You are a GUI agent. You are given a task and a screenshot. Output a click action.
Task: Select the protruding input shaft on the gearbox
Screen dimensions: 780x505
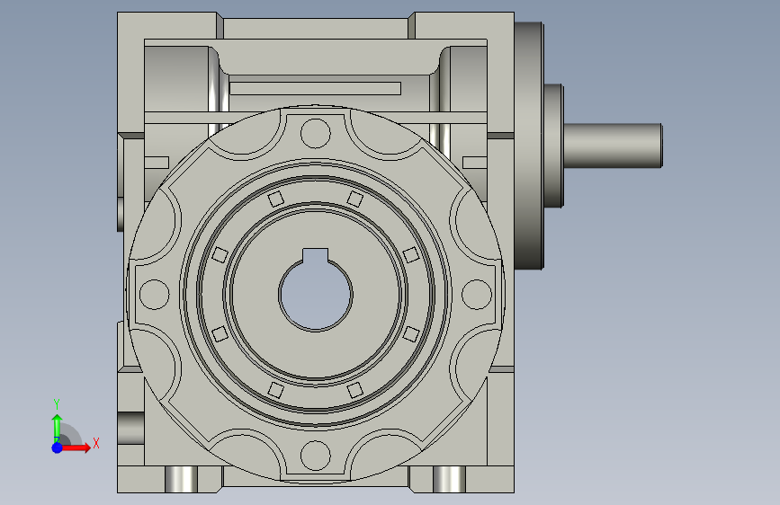(613, 146)
